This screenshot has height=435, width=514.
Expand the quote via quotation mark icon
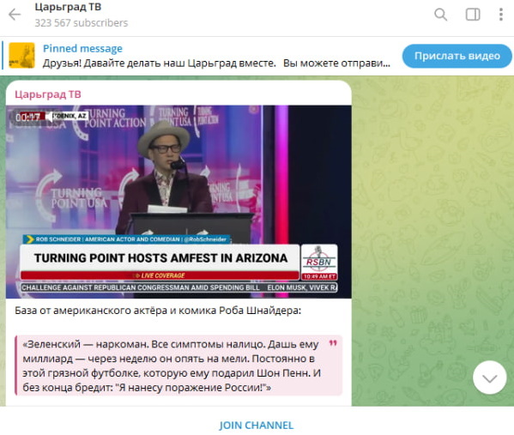click(333, 343)
